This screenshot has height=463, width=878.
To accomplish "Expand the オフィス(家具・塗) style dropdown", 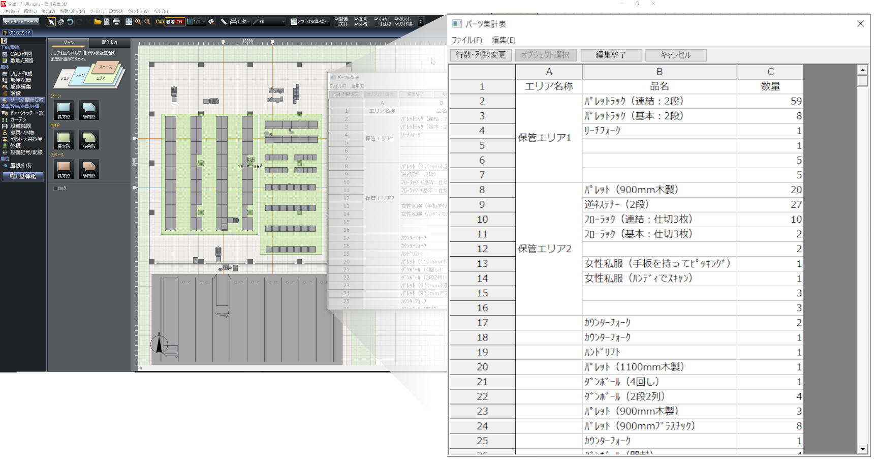I will point(328,22).
